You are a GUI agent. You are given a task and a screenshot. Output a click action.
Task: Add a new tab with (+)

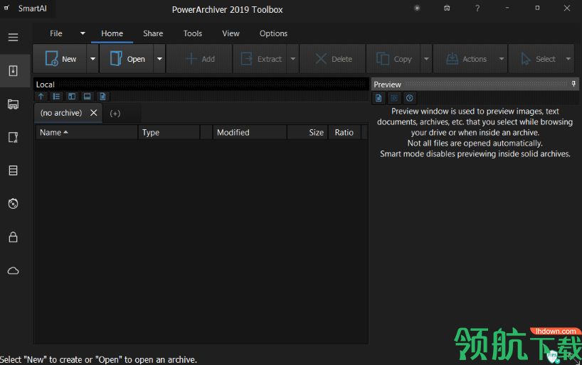[115, 114]
